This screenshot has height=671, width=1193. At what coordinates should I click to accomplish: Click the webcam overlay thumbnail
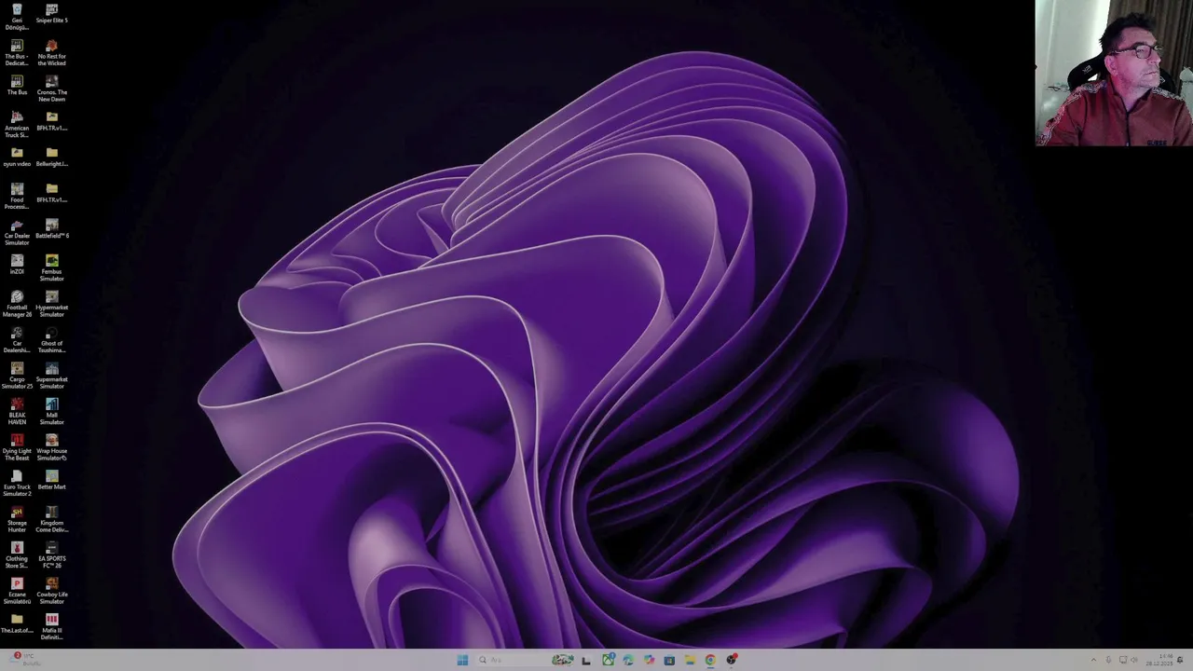(x=1114, y=73)
